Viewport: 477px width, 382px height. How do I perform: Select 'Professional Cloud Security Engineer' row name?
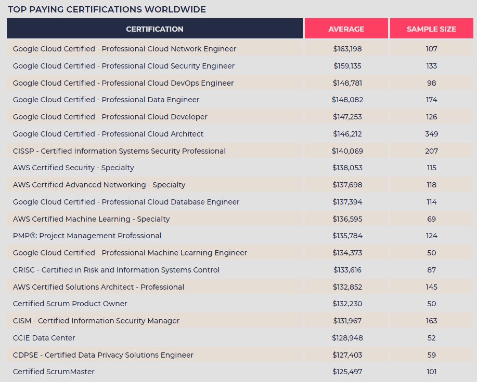pos(123,66)
